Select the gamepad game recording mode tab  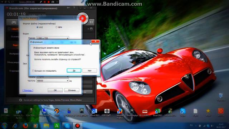[x=14, y=22]
